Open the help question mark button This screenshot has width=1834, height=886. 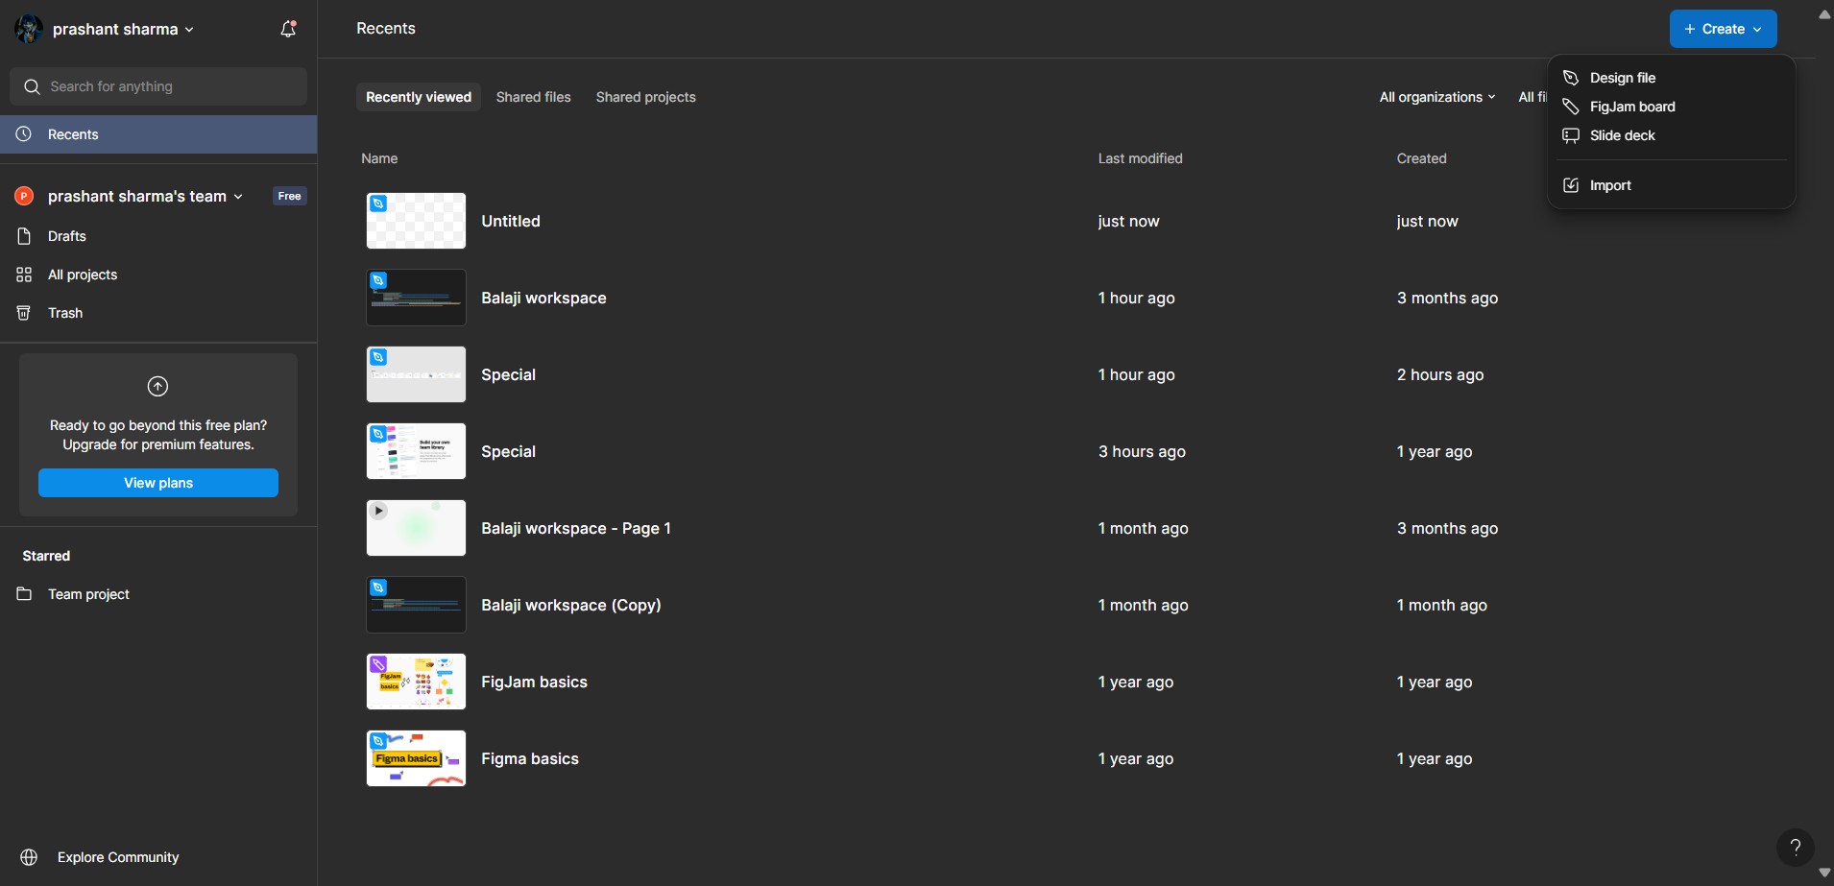click(1796, 848)
